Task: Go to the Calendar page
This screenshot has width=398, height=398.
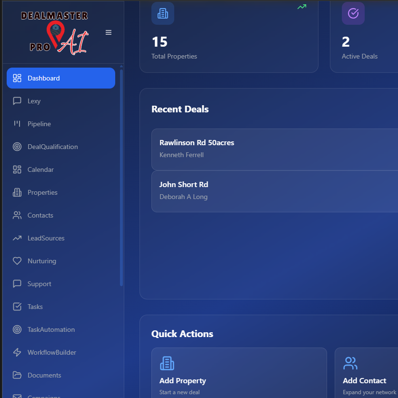Action: point(40,169)
